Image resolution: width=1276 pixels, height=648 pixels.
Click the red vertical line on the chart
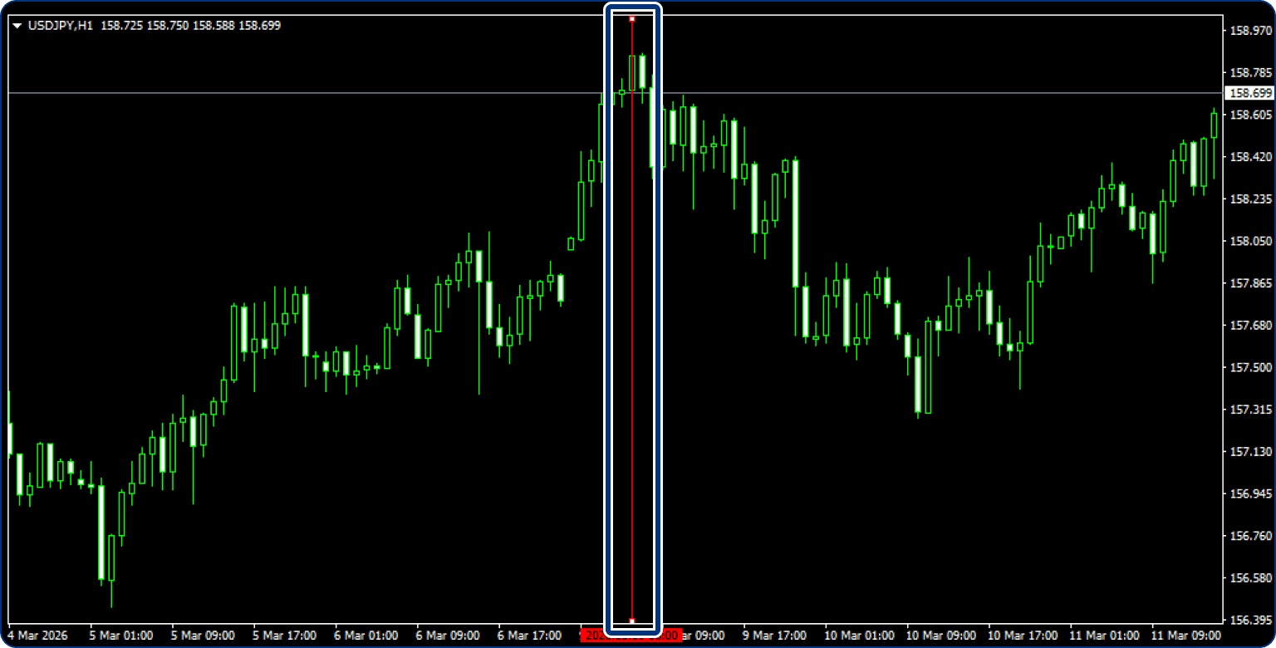coord(632,332)
